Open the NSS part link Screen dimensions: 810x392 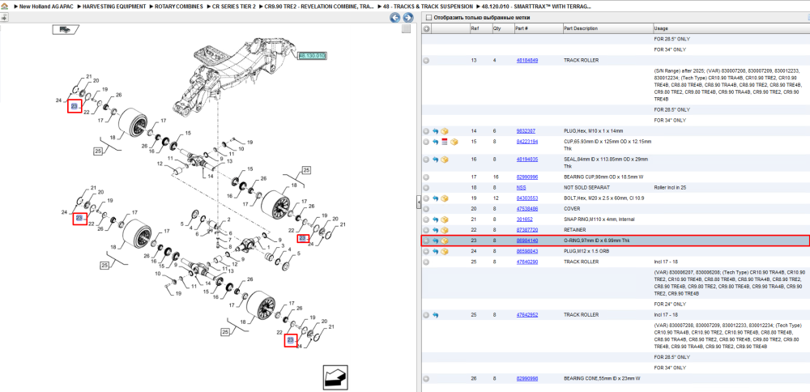pyautogui.click(x=521, y=188)
